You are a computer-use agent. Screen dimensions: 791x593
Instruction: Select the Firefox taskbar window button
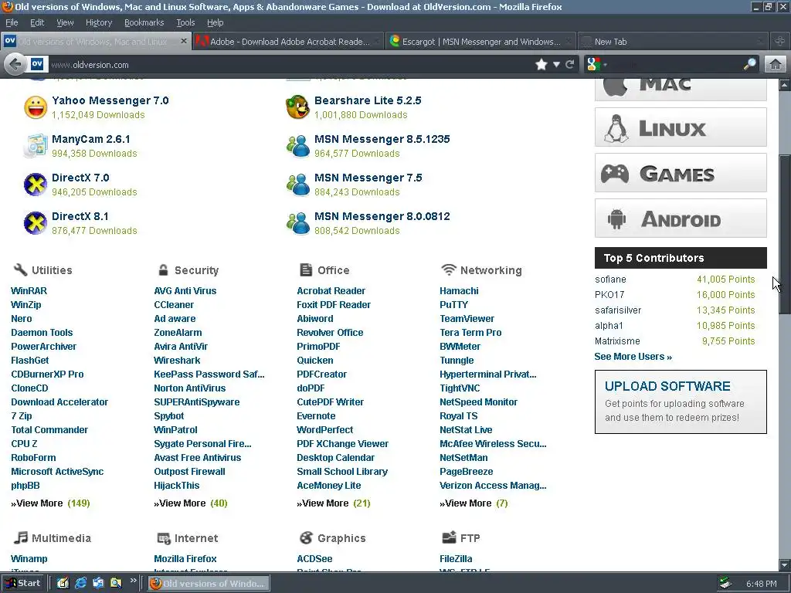pos(209,584)
